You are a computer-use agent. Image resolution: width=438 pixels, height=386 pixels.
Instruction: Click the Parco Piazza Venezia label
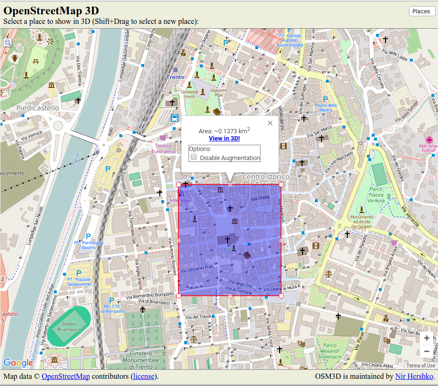[375, 195]
